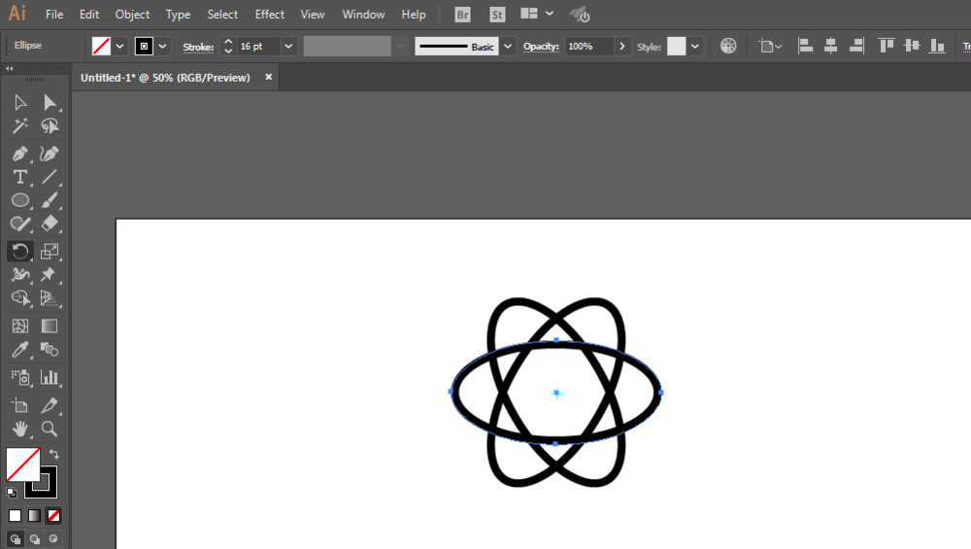Image resolution: width=971 pixels, height=549 pixels.
Task: Pick the Shape Builder tool
Action: point(19,298)
